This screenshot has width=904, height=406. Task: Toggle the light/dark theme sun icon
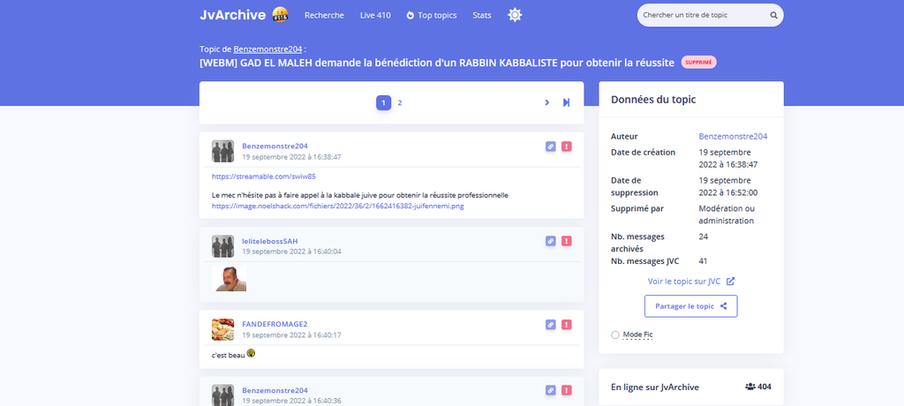pos(515,15)
